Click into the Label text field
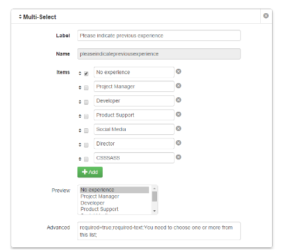Image resolution: width=282 pixels, height=252 pixels. pyautogui.click(x=159, y=36)
